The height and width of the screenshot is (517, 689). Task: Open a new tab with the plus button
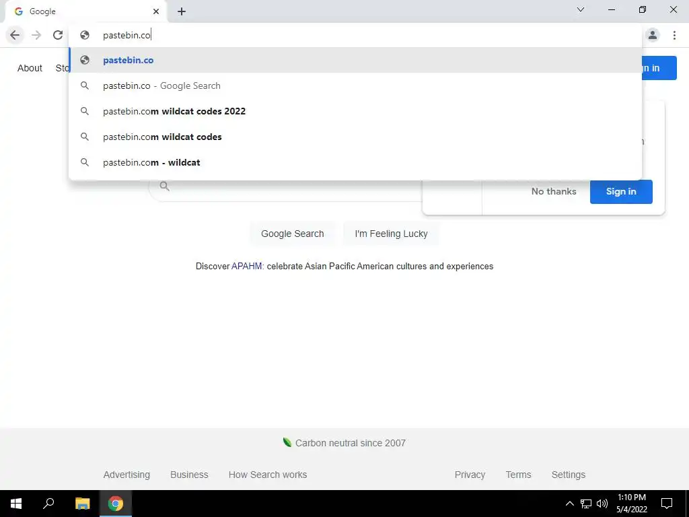tap(182, 11)
